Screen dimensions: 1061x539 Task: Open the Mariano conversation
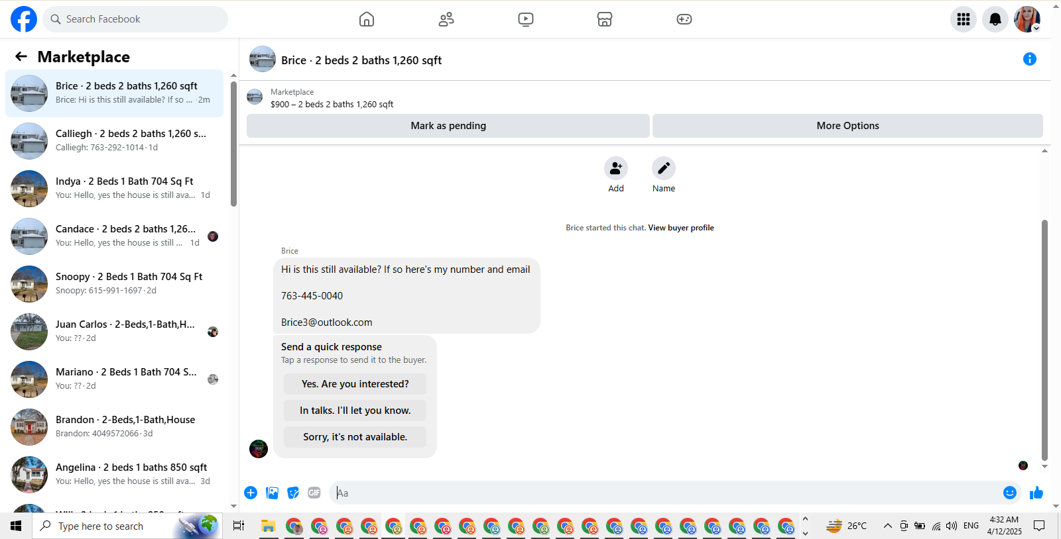114,379
